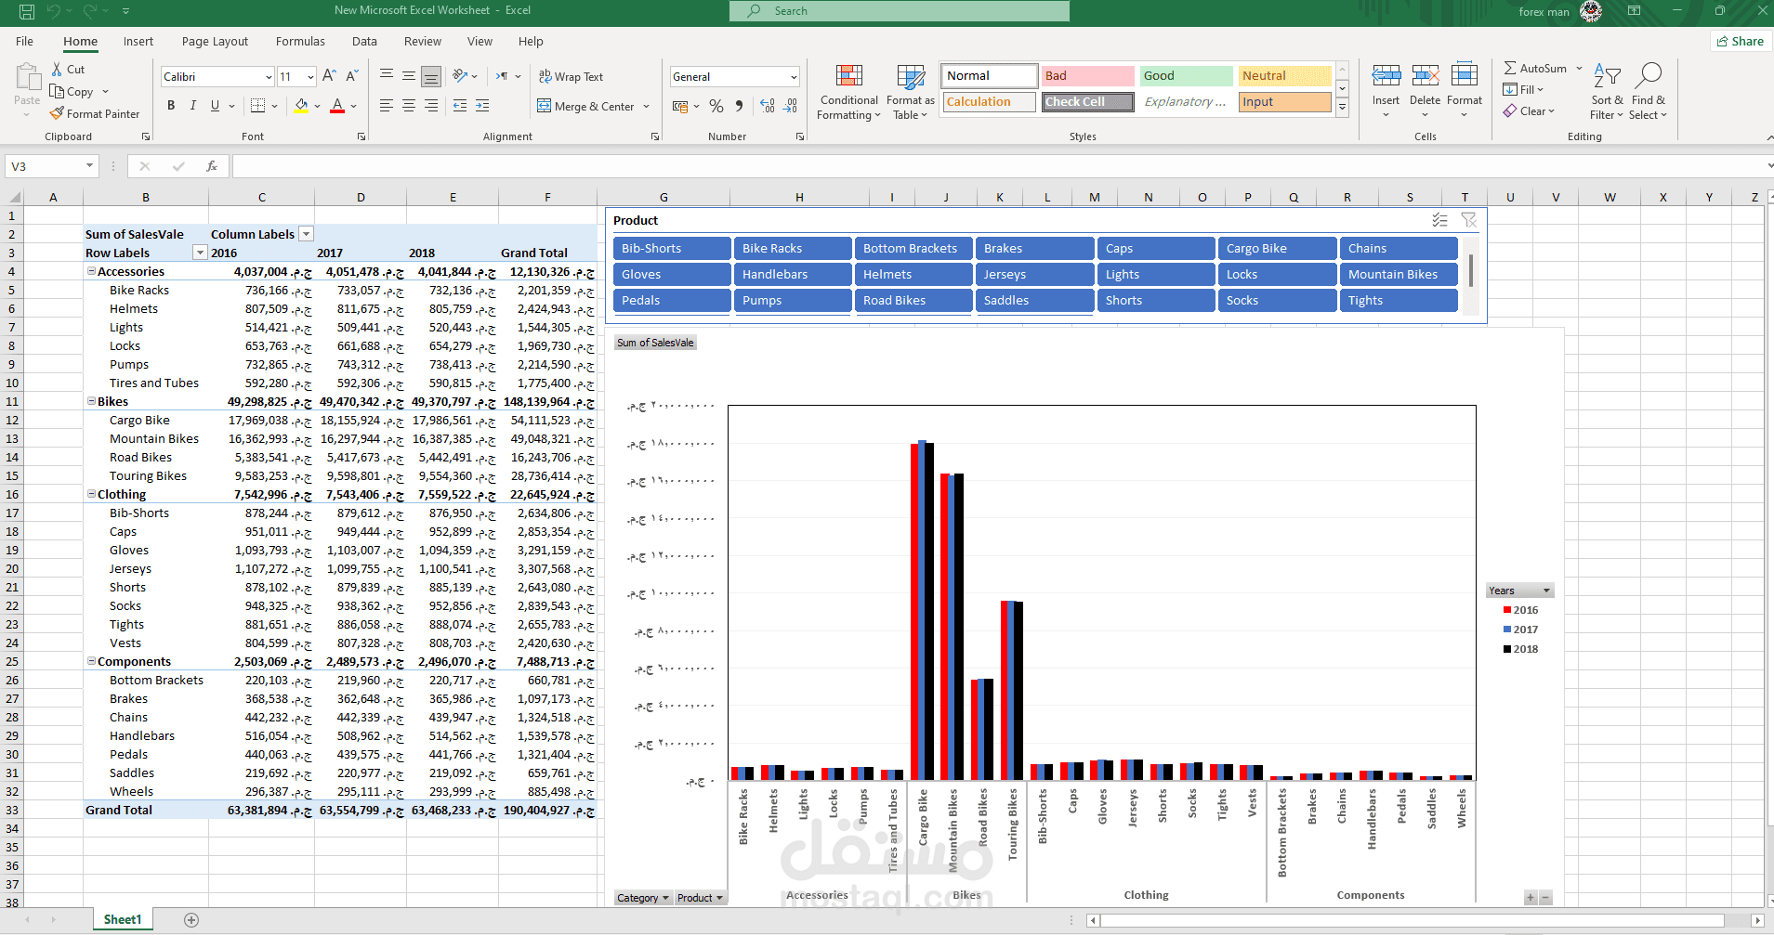Toggle multi-select in Product slicer
This screenshot has height=935, width=1774.
(1439, 220)
